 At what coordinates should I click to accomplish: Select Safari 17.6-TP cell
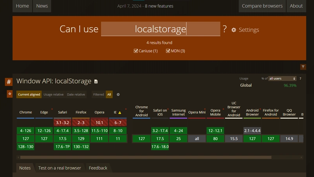[x=62, y=147]
